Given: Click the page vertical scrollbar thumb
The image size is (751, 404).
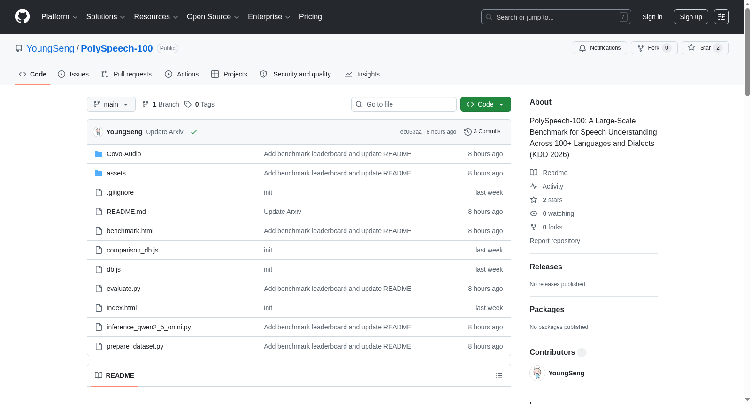Looking at the screenshot, I should tap(747, 52).
